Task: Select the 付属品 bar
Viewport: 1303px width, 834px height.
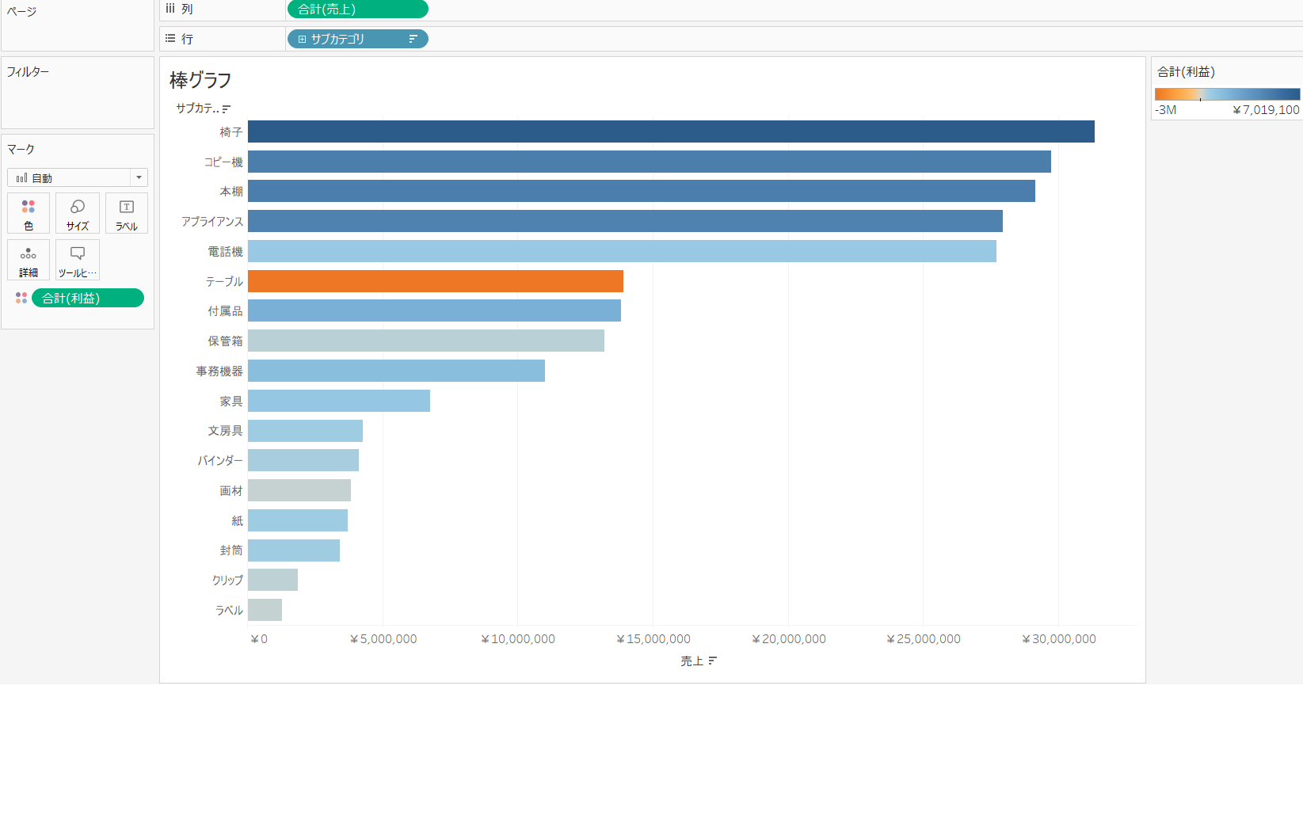Action: (434, 310)
